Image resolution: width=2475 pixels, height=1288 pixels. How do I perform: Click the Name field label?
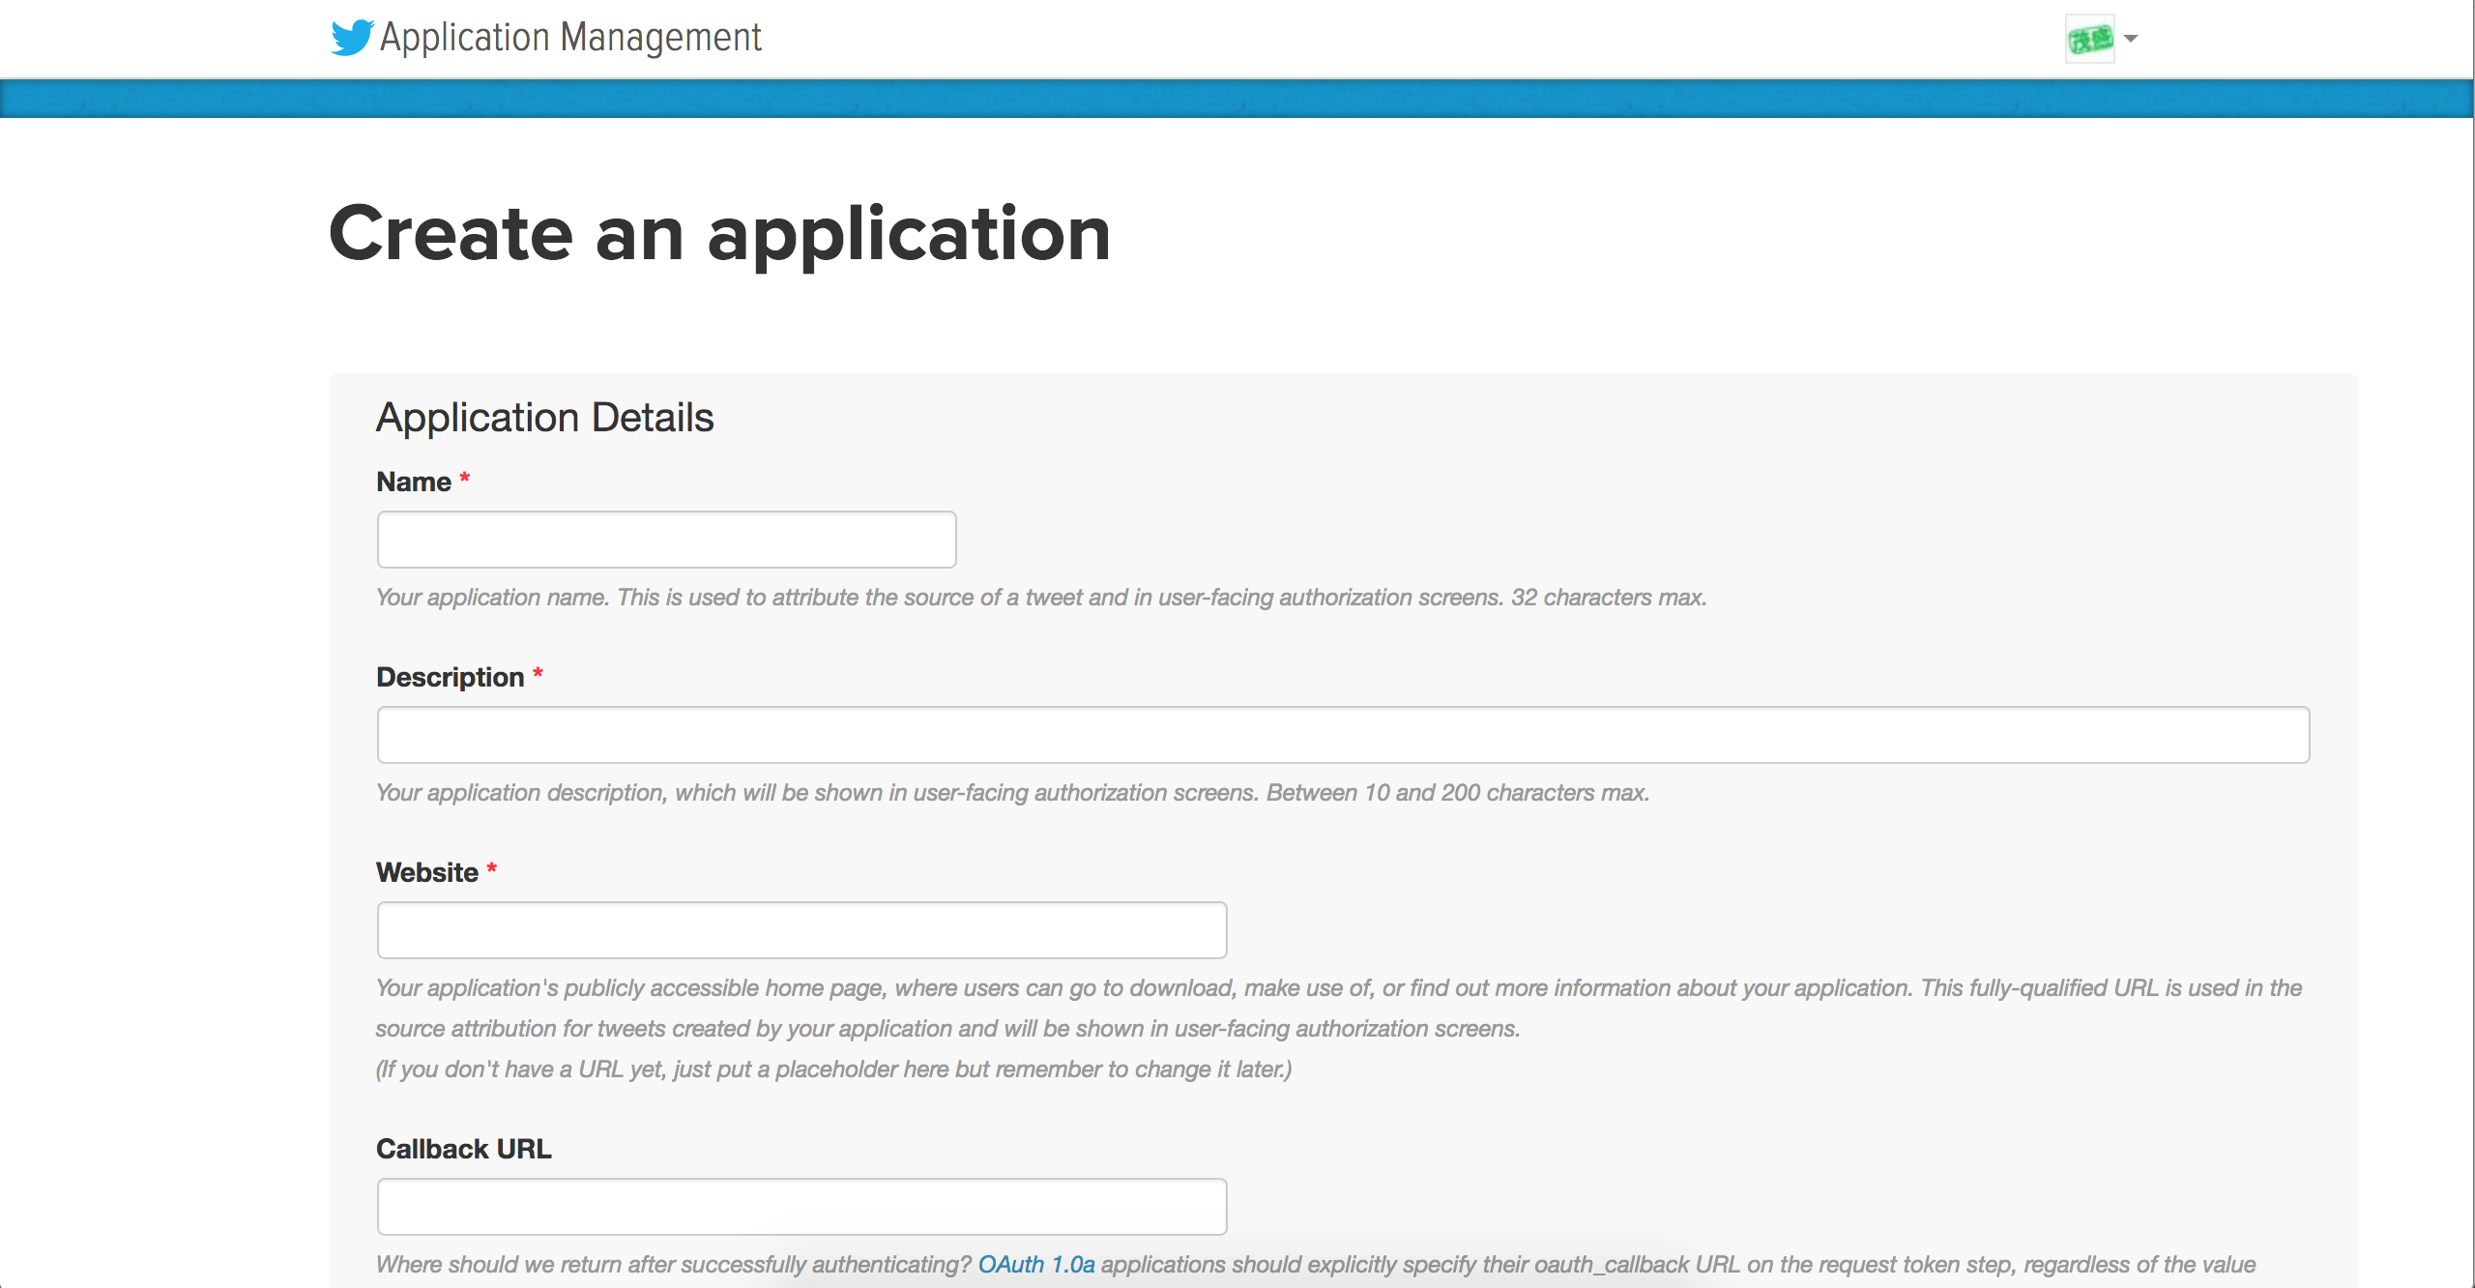coord(414,482)
